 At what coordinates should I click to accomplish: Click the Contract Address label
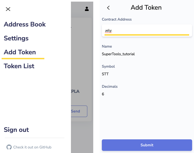click(117, 20)
